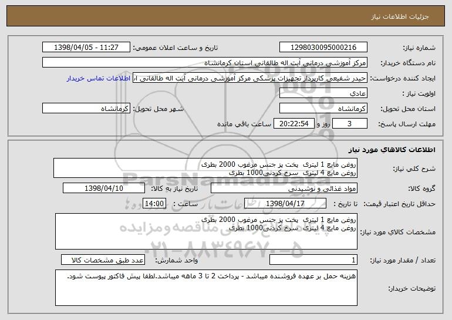The image size is (452, 320).
Task: Click the واحد شمارش label
Action: [x=177, y=260]
